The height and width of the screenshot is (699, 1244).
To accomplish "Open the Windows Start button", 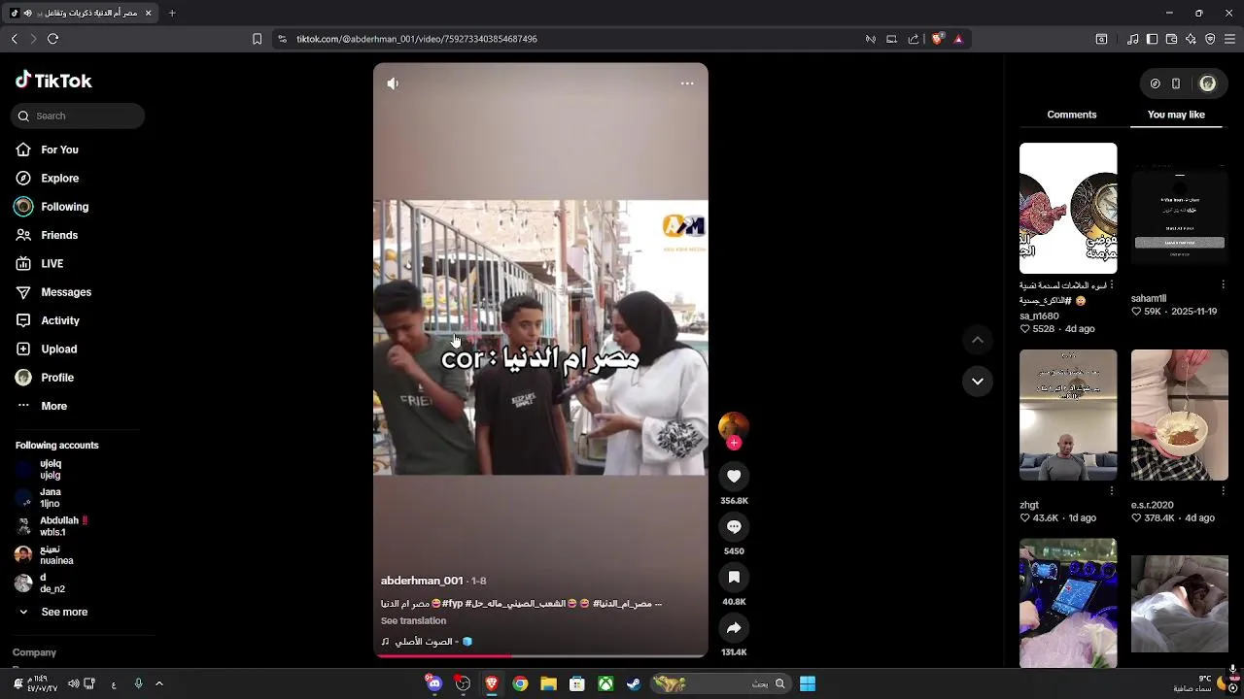I will [x=808, y=684].
